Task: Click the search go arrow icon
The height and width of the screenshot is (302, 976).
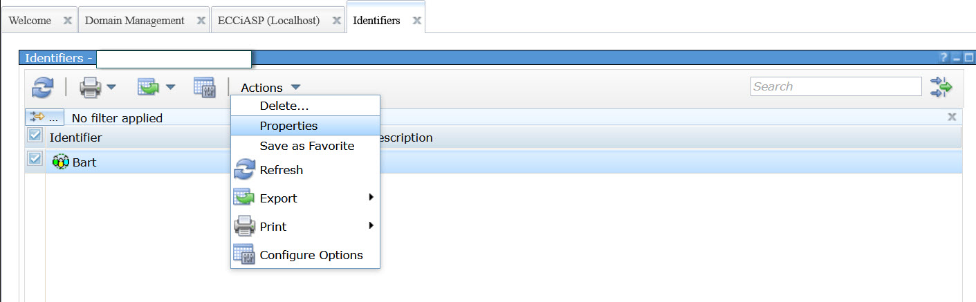Action: (x=941, y=86)
